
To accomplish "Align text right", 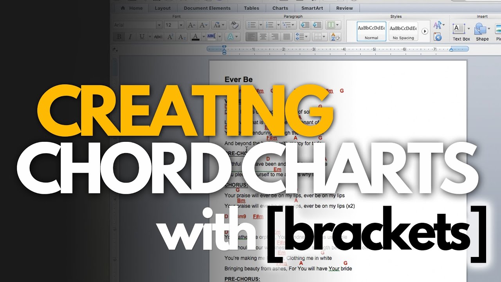I will point(275,37).
